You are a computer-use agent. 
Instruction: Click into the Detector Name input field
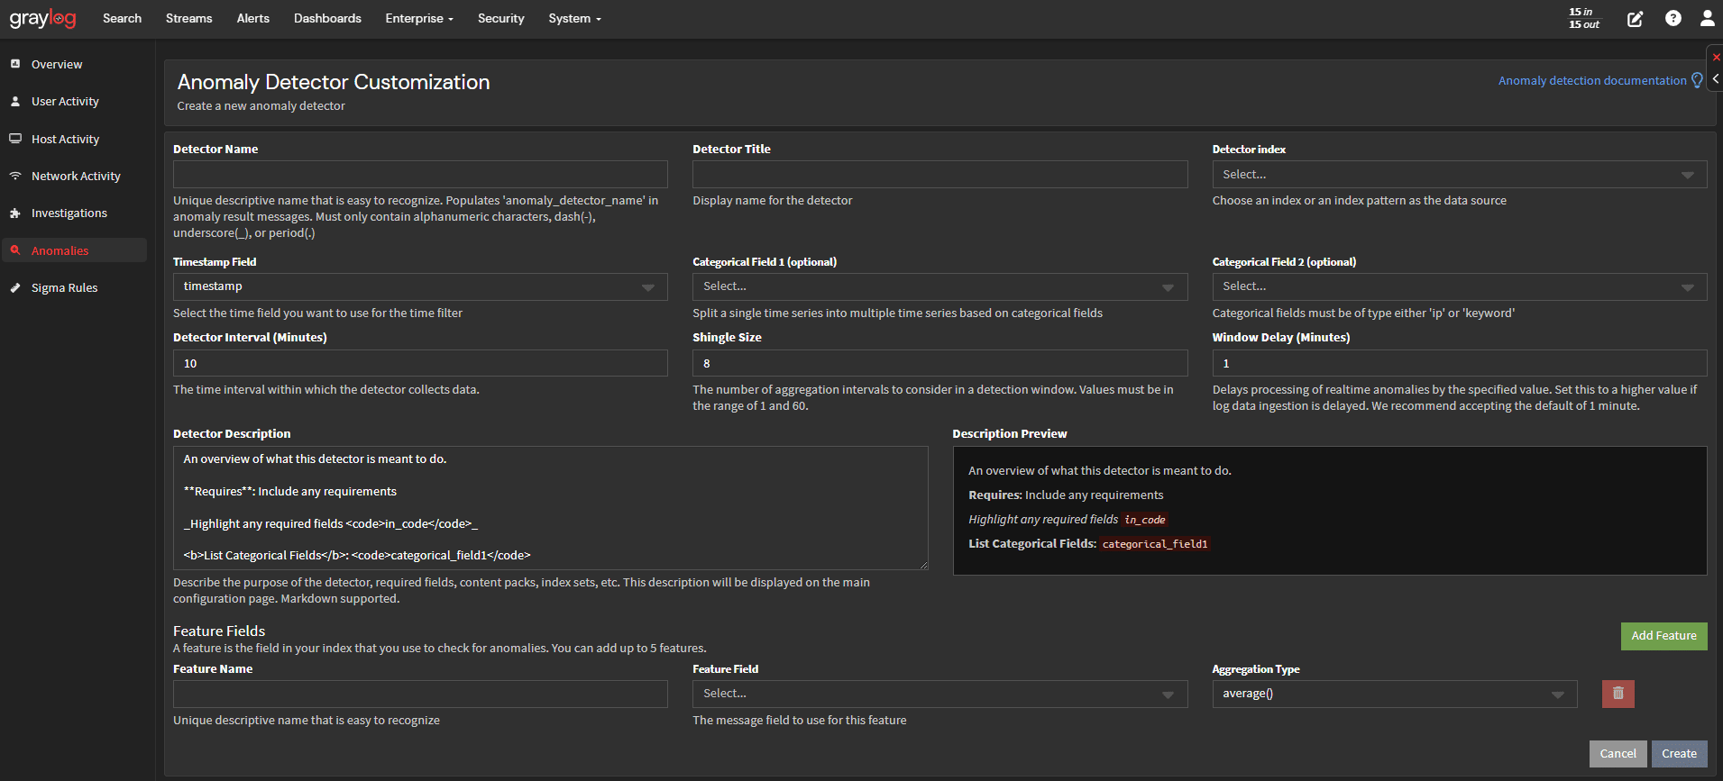[419, 175]
